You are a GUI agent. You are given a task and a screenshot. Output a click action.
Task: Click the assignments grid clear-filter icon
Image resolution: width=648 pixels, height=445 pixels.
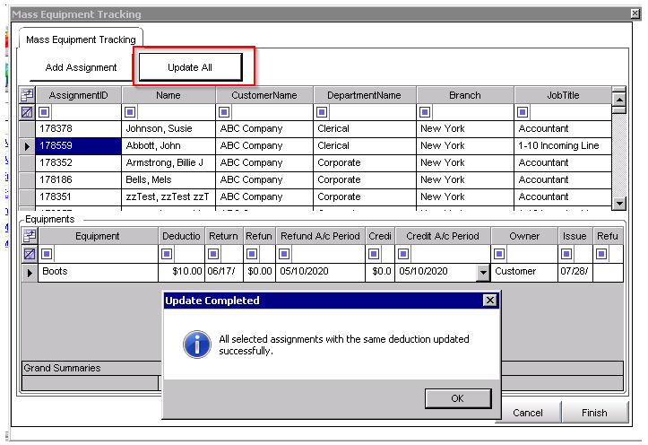pyautogui.click(x=27, y=112)
